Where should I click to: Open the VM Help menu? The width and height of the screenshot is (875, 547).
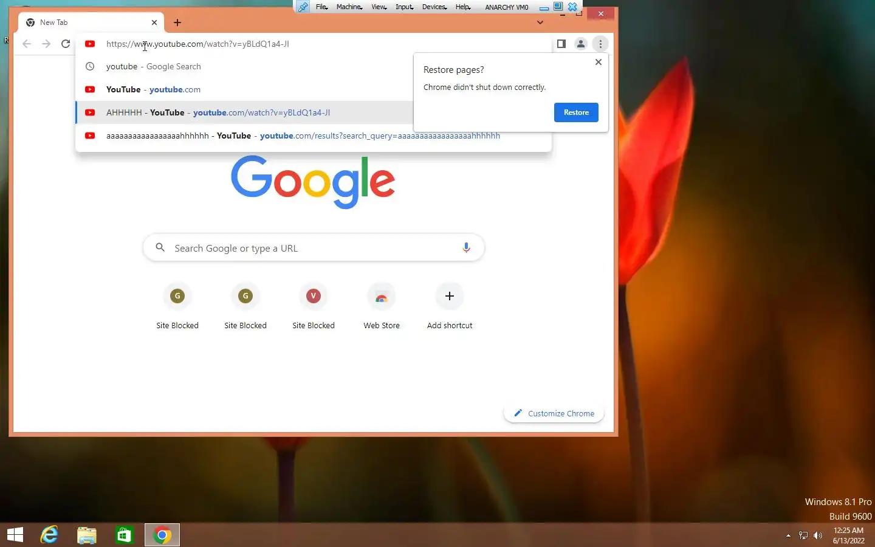463,7
